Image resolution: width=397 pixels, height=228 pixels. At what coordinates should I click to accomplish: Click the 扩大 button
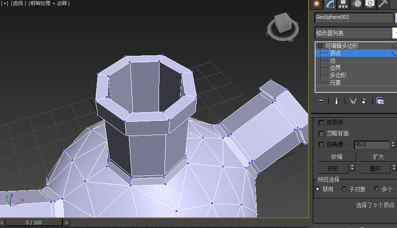point(378,157)
